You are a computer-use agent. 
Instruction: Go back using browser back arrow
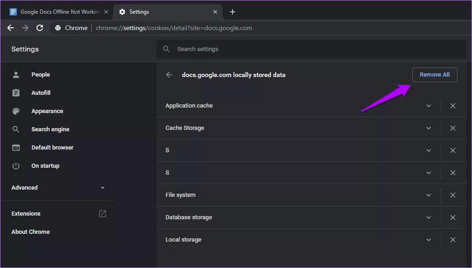tap(10, 28)
